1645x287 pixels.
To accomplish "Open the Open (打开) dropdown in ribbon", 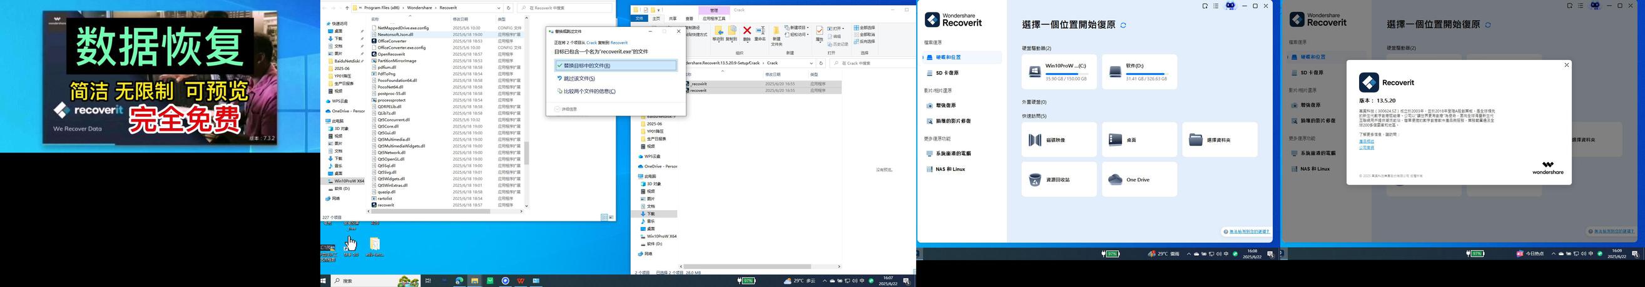I will tap(836, 29).
